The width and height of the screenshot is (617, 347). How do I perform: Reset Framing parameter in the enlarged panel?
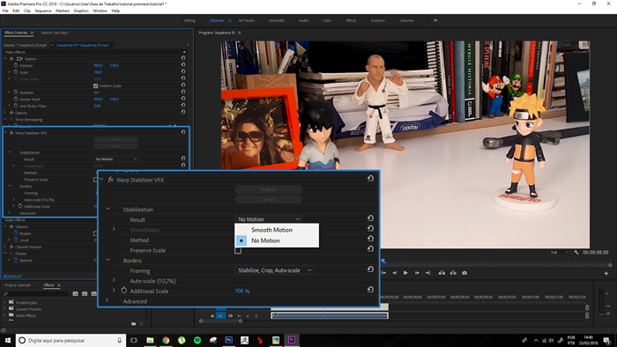coord(370,269)
